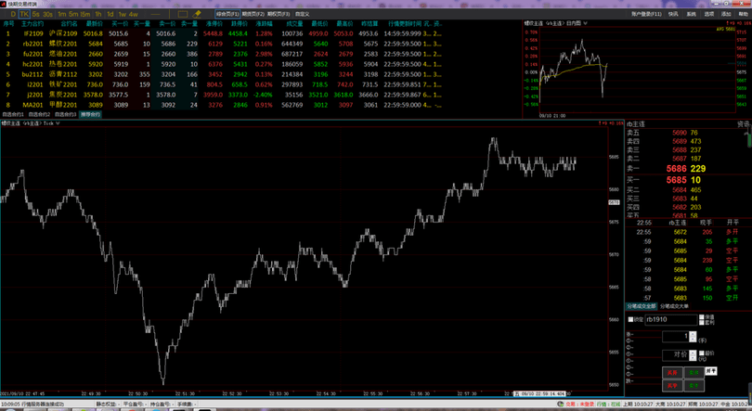Show 分笔成交全部 trades tab
Image resolution: width=752 pixels, height=411 pixels.
(x=641, y=306)
